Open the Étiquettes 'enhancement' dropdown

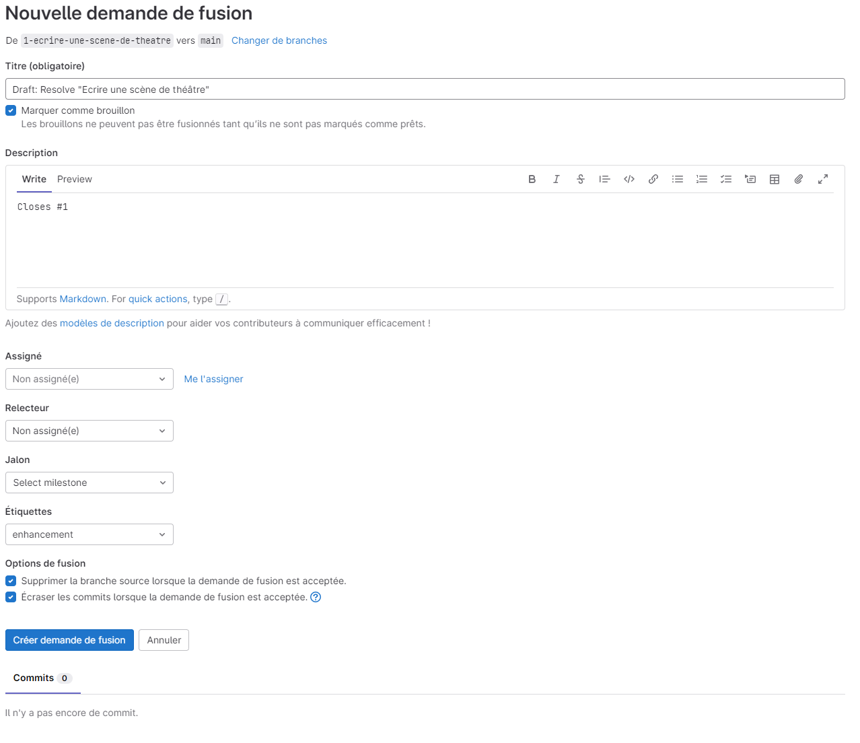(89, 534)
